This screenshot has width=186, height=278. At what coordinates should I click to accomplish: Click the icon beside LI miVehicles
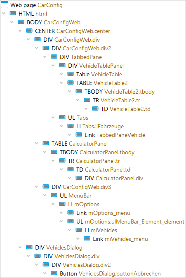coord(79,230)
